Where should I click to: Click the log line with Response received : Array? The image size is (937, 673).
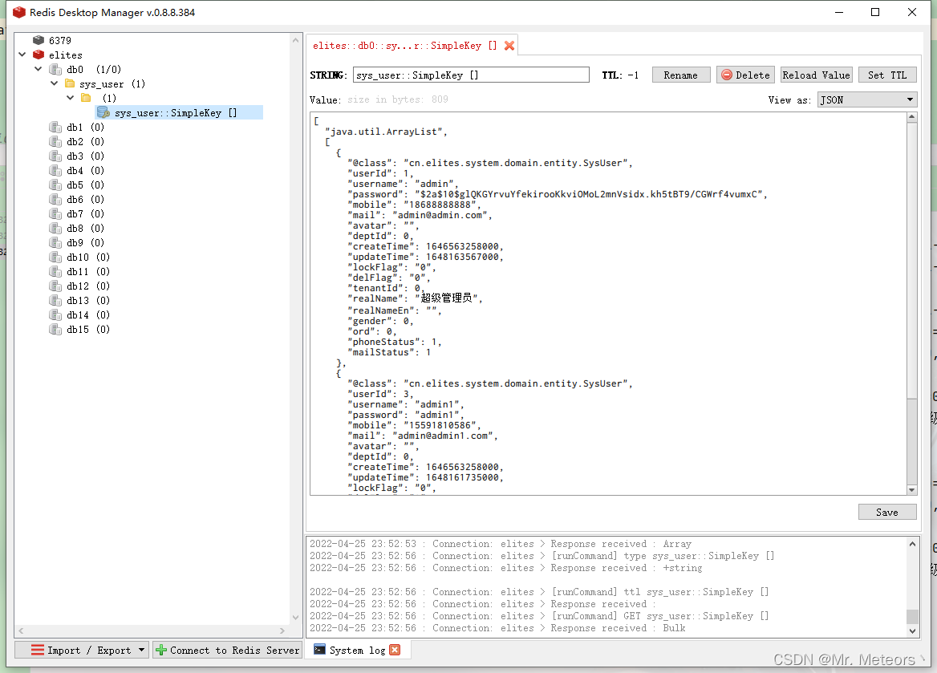point(500,543)
